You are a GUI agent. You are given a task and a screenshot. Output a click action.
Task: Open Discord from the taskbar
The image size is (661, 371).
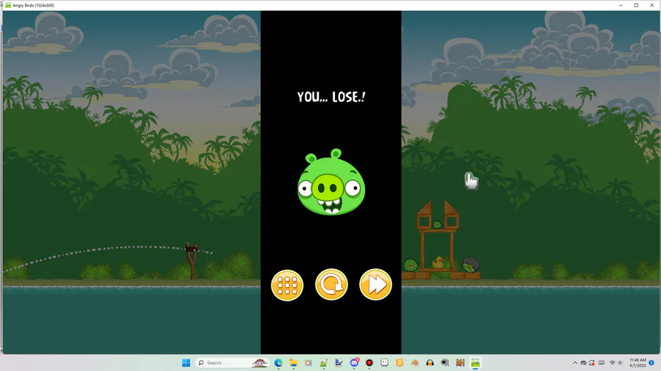[x=354, y=363]
